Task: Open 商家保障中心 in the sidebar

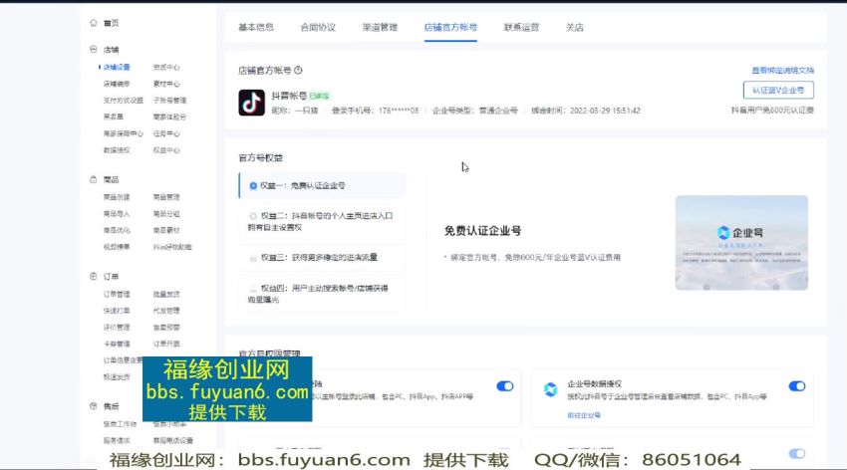Action: [124, 133]
